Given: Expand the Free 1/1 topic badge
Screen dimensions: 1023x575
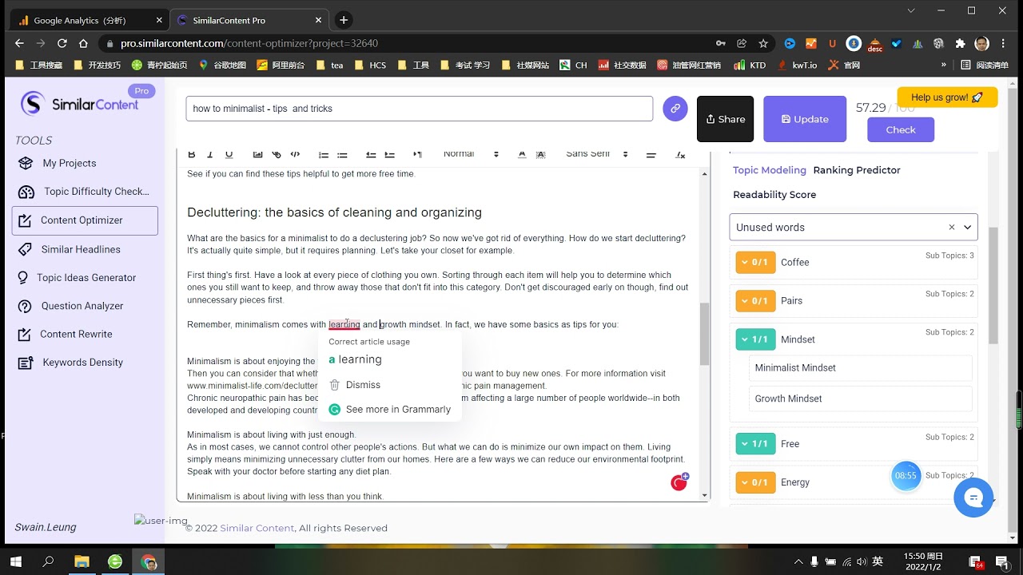Looking at the screenshot, I should click(x=755, y=444).
